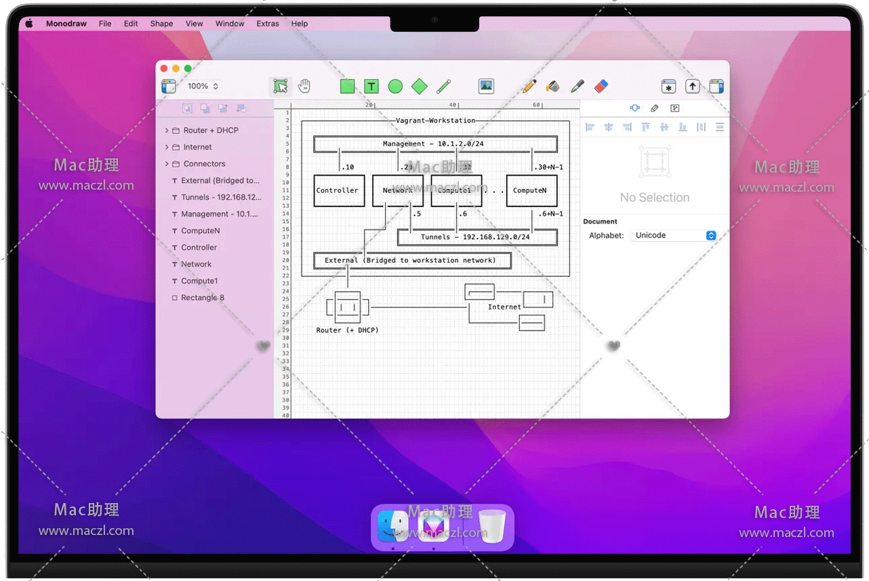Select the ComputeN layer in sidebar
The width and height of the screenshot is (869, 581).
click(x=200, y=231)
